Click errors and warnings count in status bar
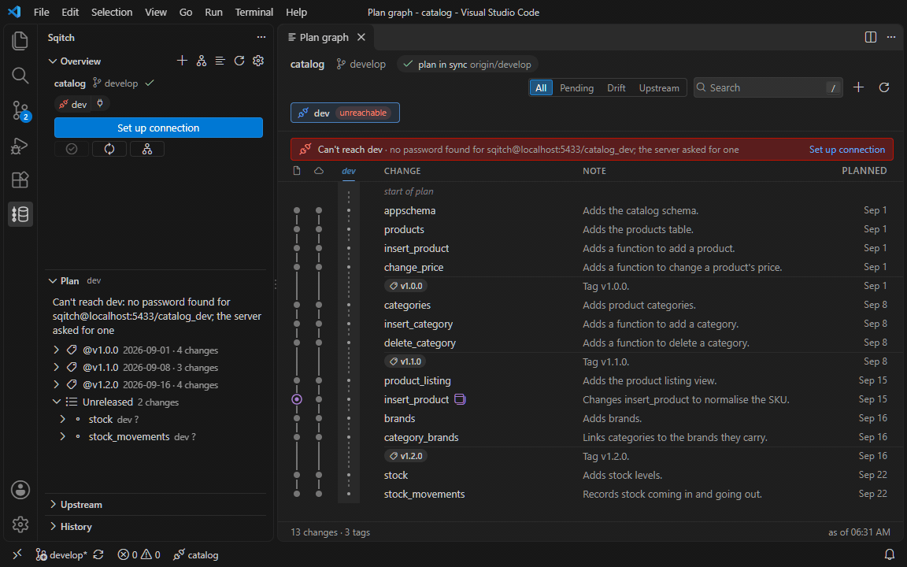The height and width of the screenshot is (567, 907). click(x=139, y=555)
